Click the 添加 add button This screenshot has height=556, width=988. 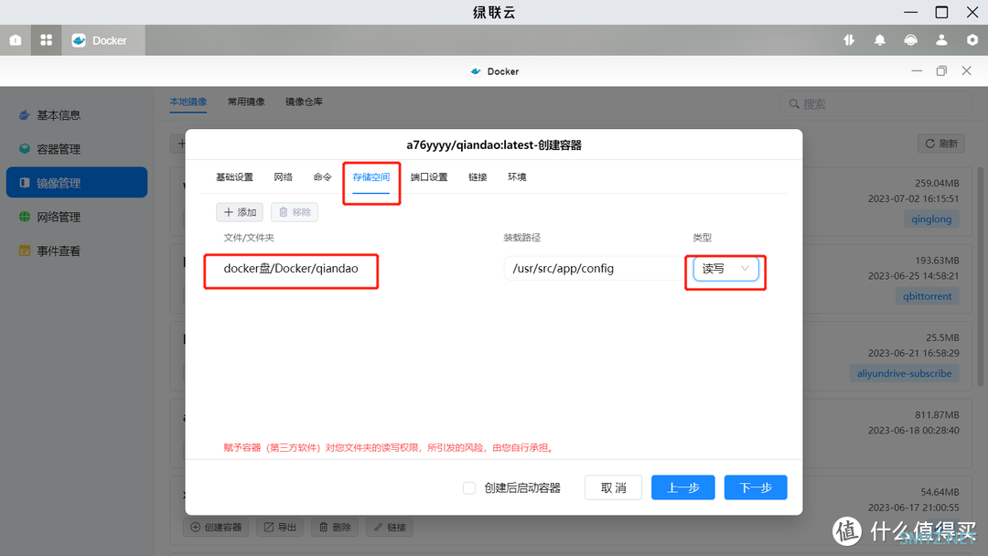(x=240, y=212)
